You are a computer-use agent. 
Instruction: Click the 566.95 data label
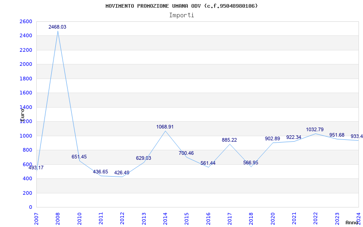coord(251,163)
